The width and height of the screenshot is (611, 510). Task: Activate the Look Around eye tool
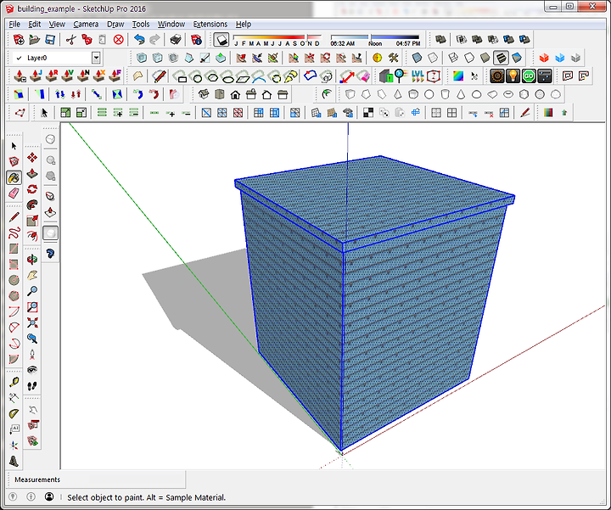click(x=32, y=370)
